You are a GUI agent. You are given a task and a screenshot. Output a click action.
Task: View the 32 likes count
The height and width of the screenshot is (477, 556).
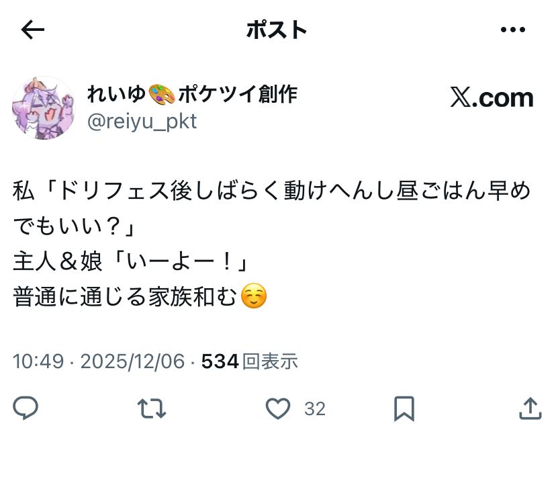point(315,409)
